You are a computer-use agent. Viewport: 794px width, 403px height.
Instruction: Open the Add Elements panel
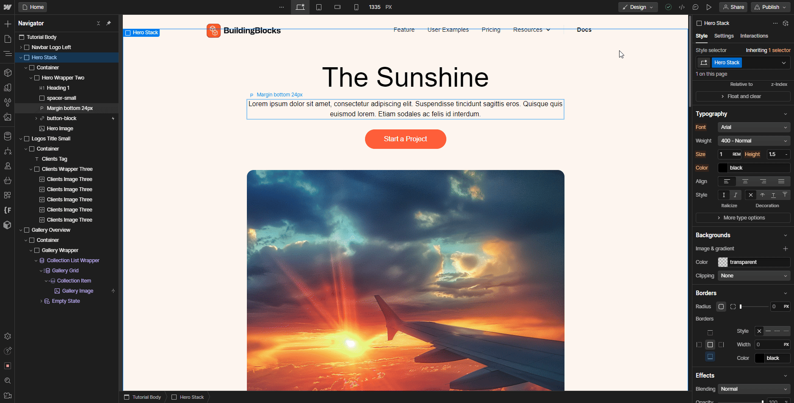[x=8, y=24]
